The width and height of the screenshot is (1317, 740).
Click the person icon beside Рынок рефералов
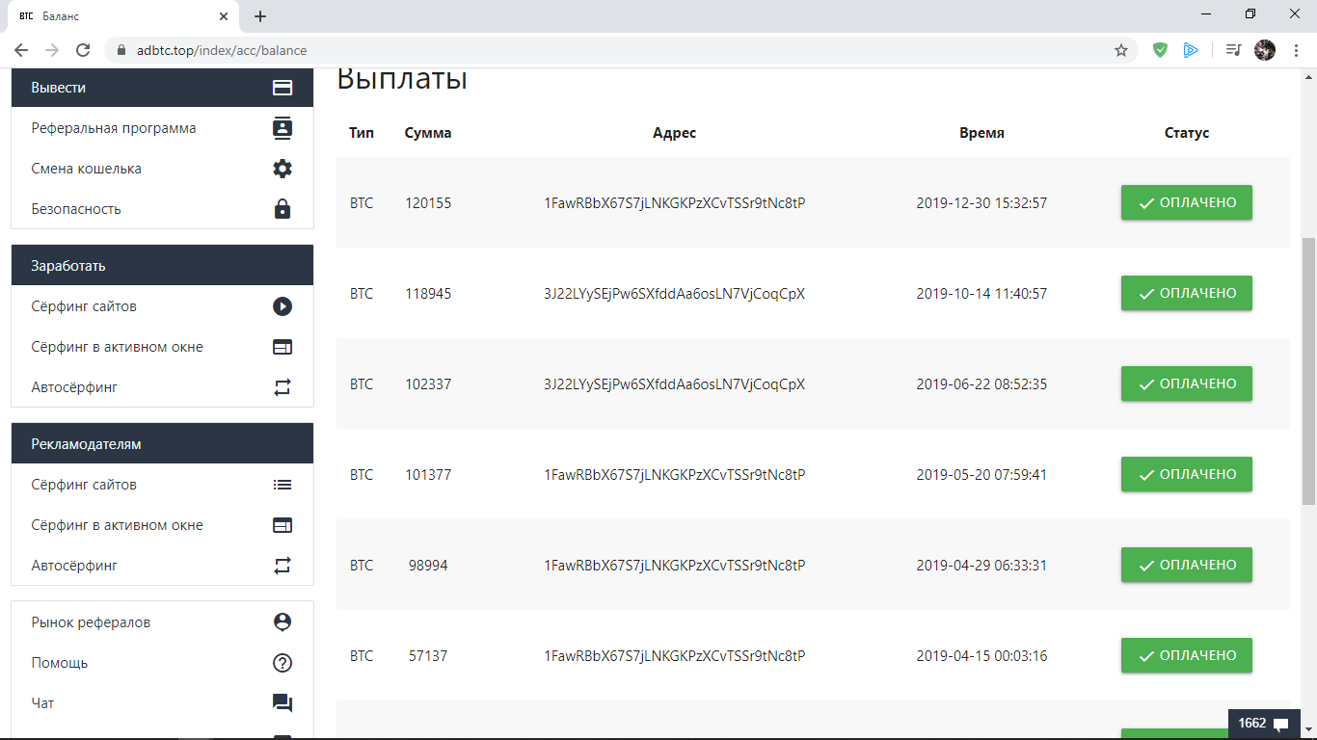pos(282,622)
